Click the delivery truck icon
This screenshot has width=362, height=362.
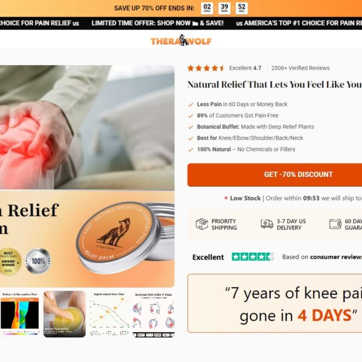(x=267, y=224)
